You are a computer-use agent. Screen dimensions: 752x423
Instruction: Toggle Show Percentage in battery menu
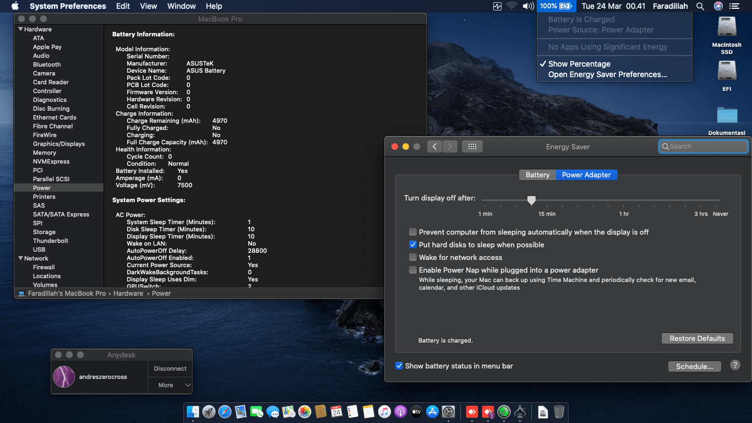click(614, 64)
